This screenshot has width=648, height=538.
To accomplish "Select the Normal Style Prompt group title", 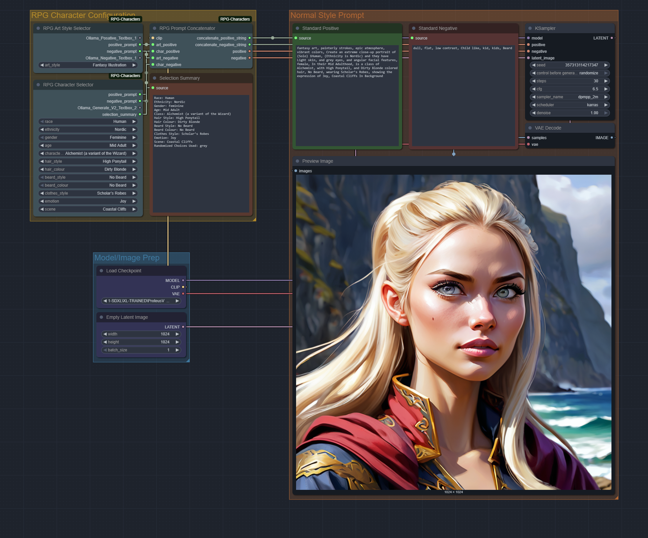I will 327,16.
